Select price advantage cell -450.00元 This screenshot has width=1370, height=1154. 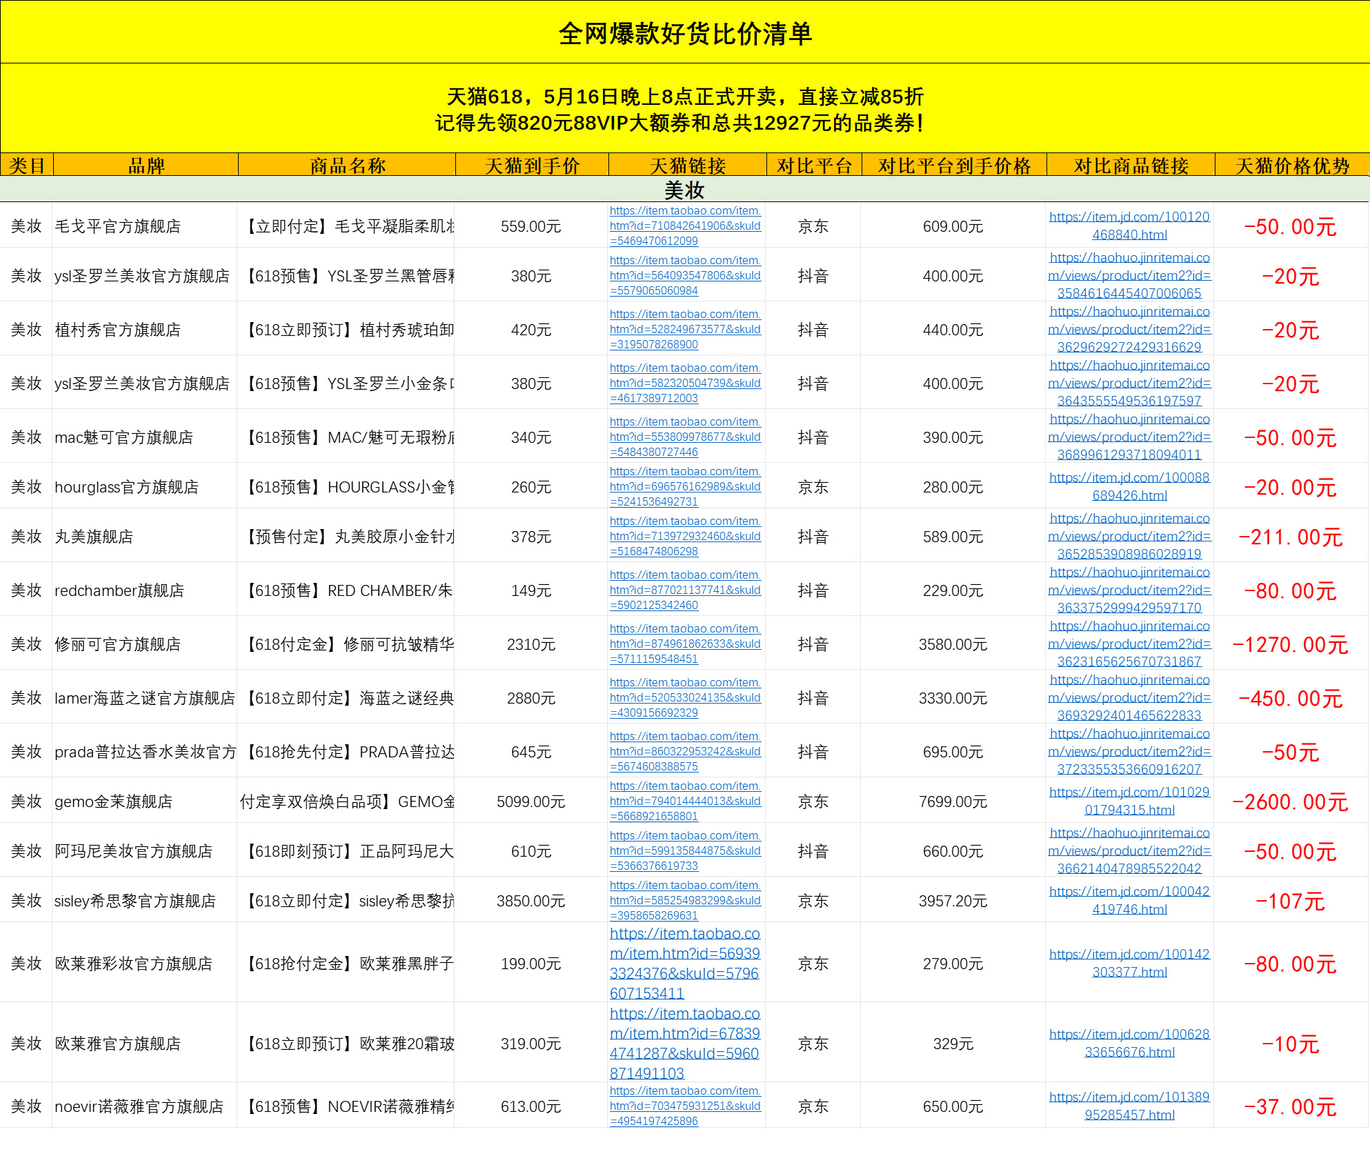click(1291, 698)
